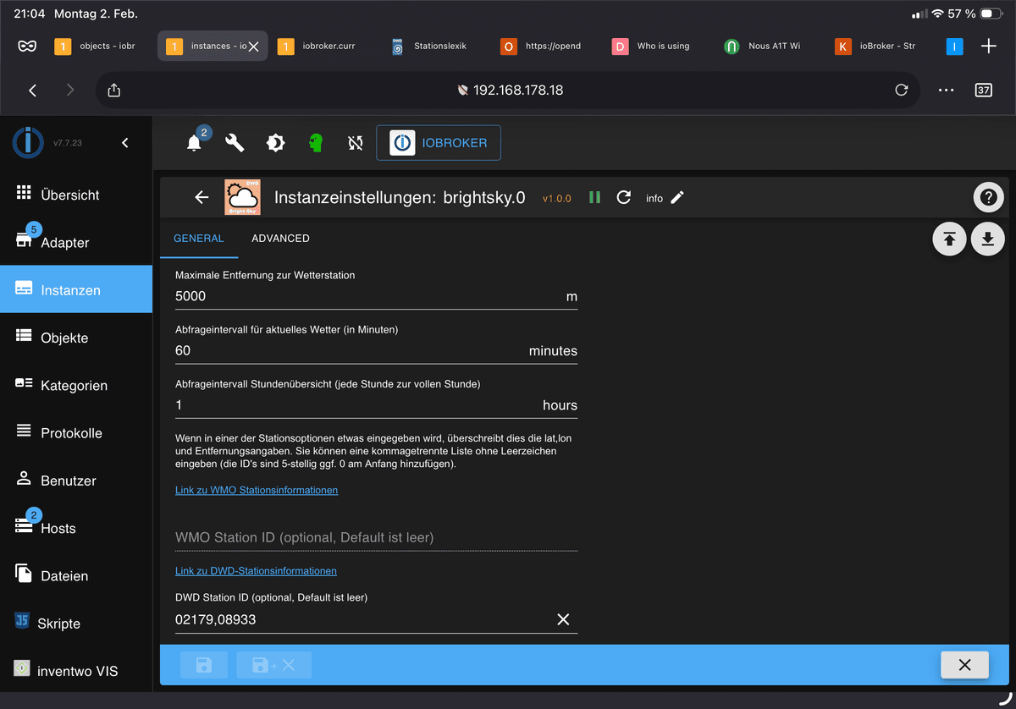Open help with the question mark icon
Image resolution: width=1016 pixels, height=709 pixels.
click(x=988, y=197)
